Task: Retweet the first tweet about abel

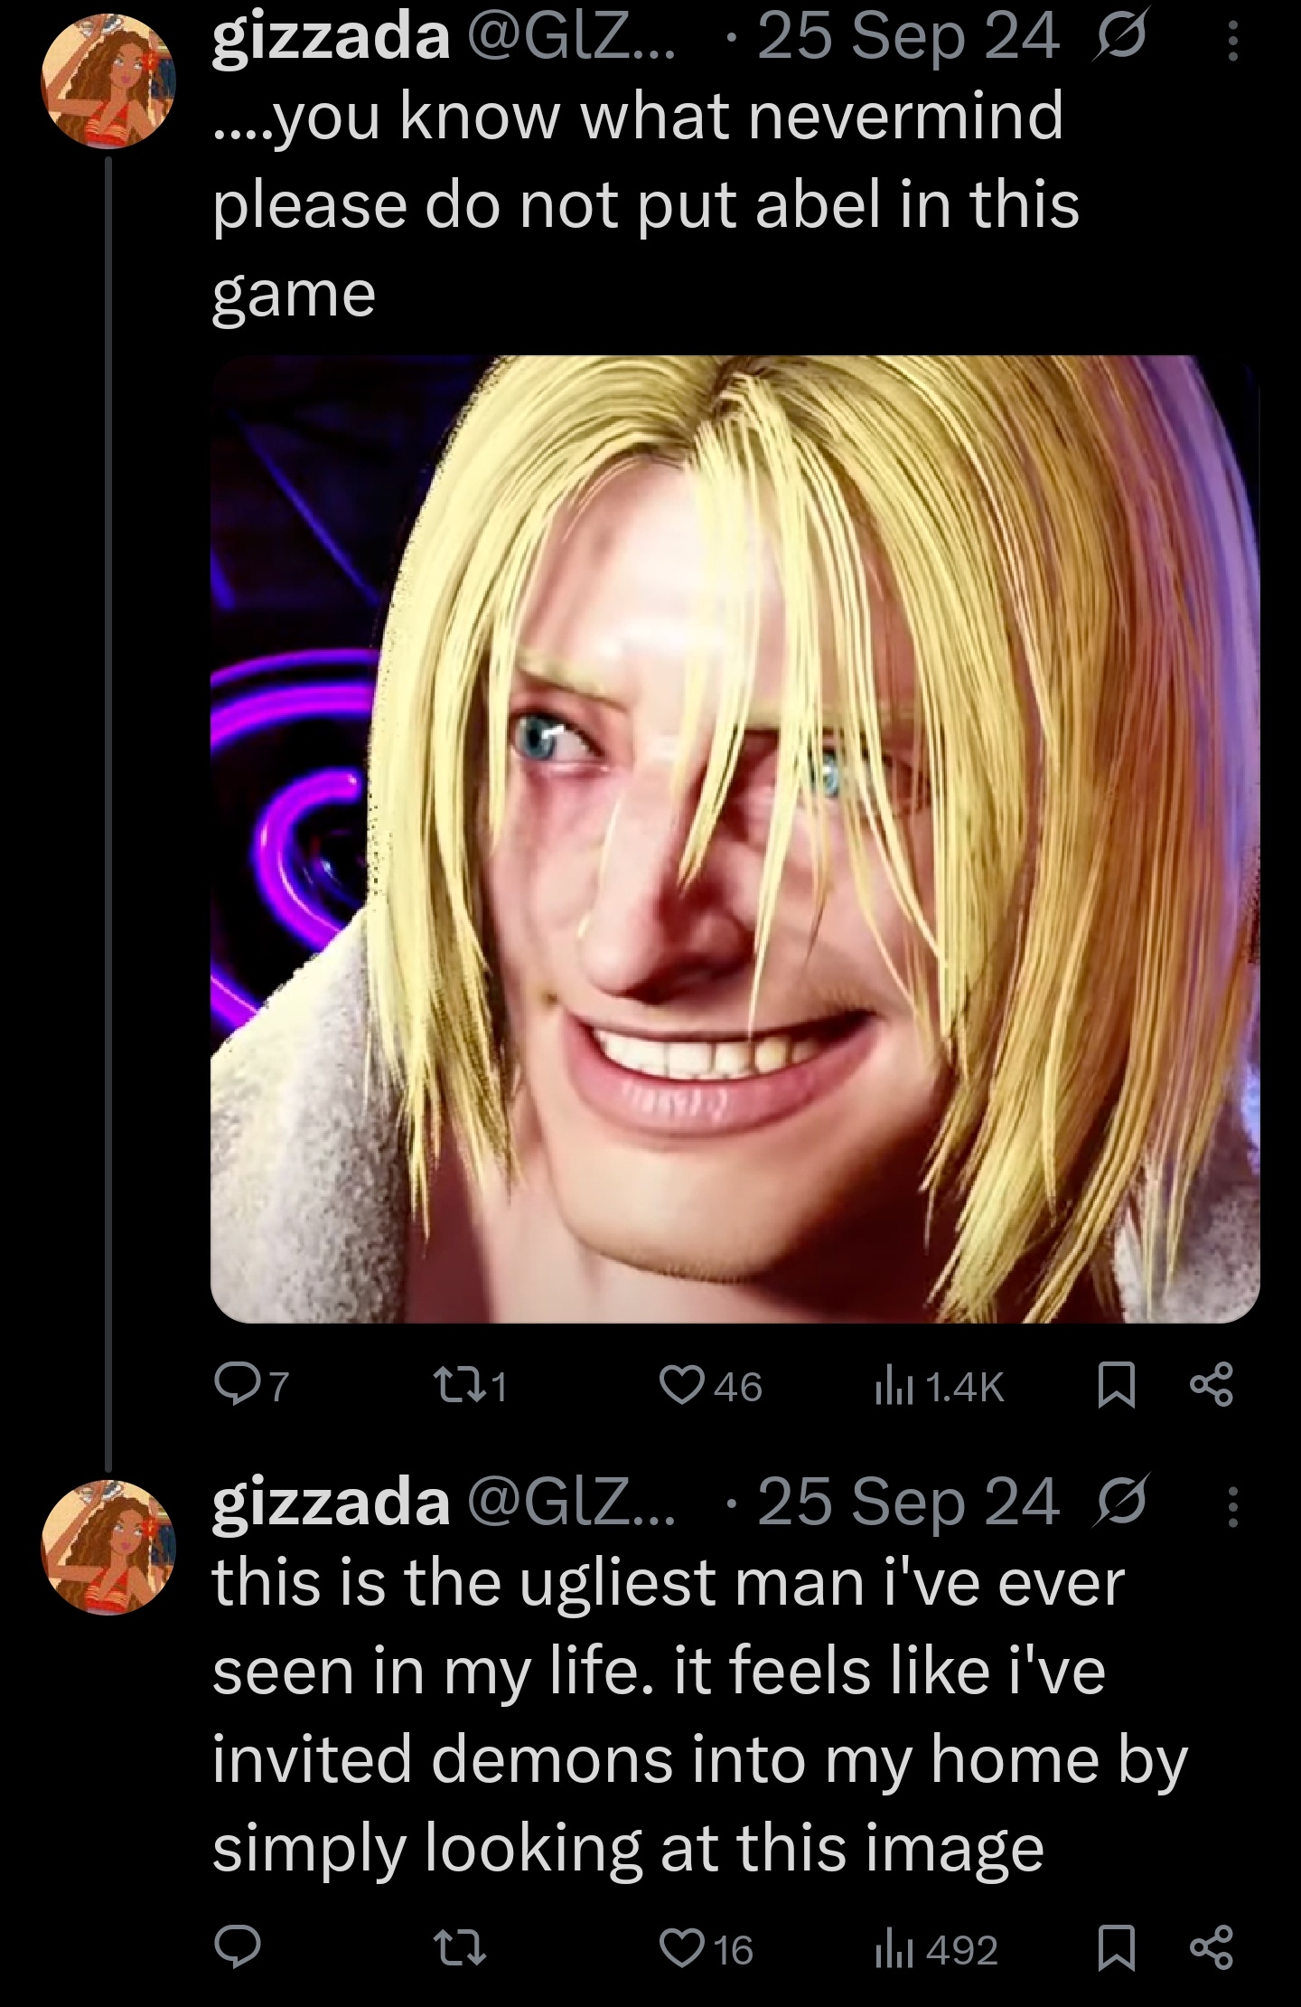Action: [x=471, y=1386]
